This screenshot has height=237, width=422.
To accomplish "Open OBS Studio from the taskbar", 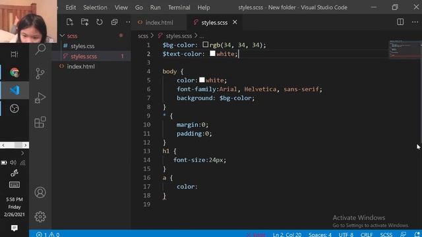I will [x=15, y=109].
